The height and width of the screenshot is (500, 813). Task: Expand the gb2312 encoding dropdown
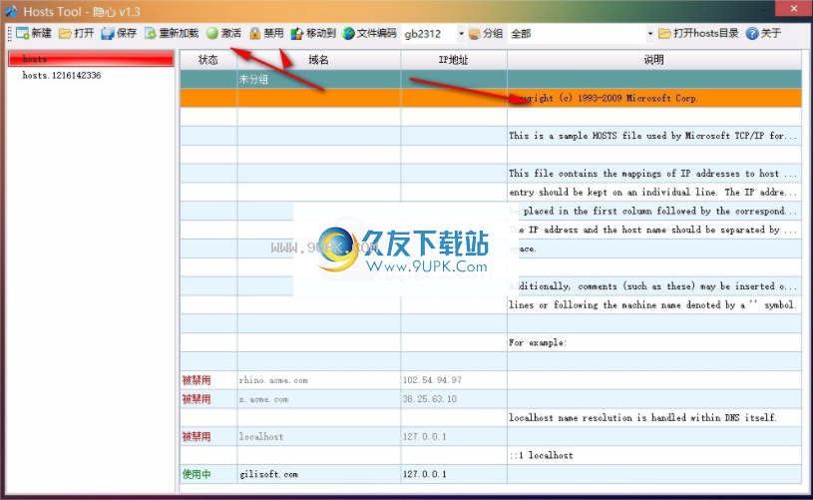pyautogui.click(x=461, y=34)
